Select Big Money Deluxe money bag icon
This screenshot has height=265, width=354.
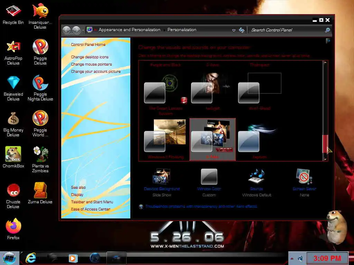pos(13,124)
